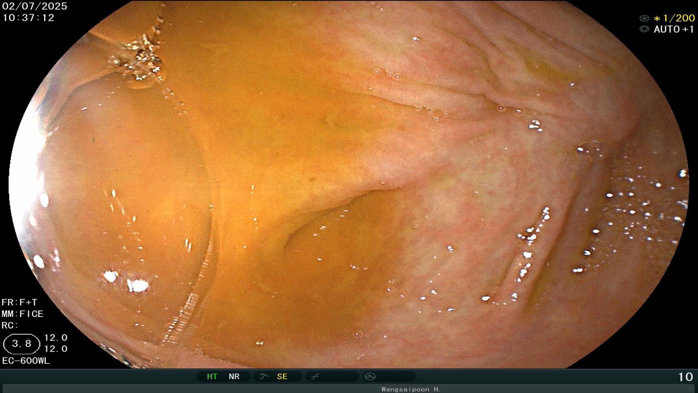Viewport: 698px width, 393px height.
Task: Click the NR noise reduction indicator
Action: (x=234, y=377)
